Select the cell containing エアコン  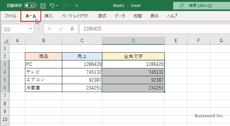44,80
